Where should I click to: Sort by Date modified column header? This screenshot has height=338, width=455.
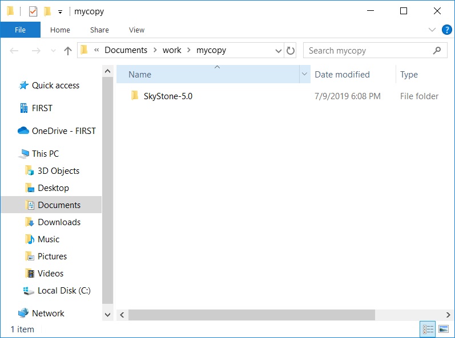click(343, 75)
